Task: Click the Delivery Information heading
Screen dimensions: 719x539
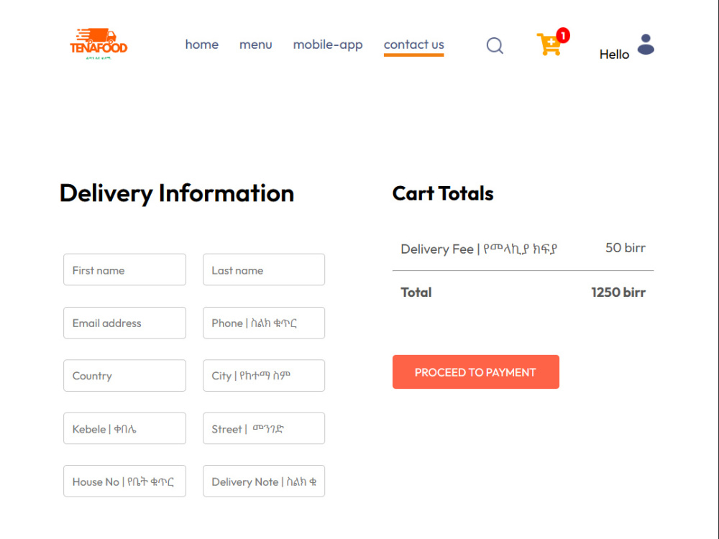Action: [177, 193]
